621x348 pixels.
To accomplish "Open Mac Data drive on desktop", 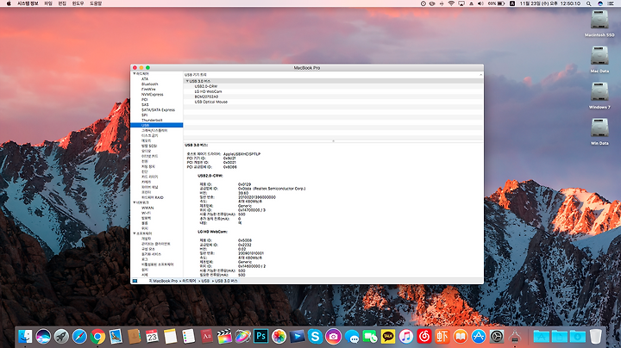I will click(599, 59).
